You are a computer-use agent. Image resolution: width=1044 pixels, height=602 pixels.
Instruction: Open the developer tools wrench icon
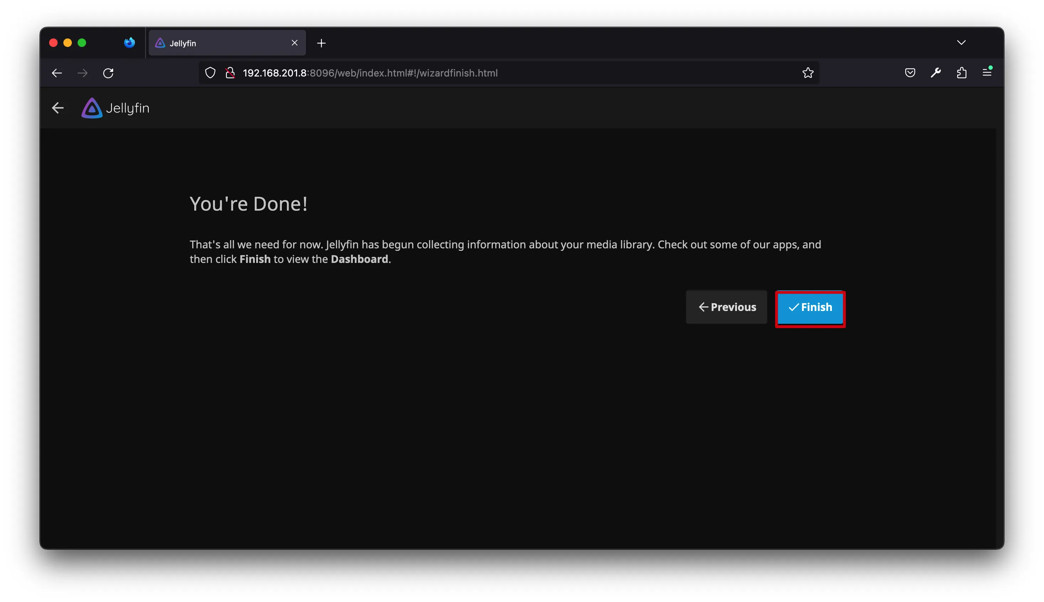[936, 73]
